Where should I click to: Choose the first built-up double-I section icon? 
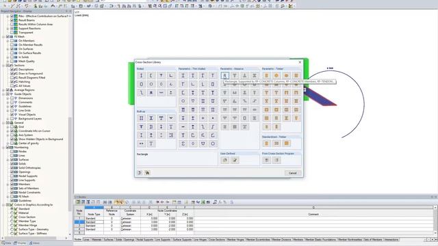pyautogui.click(x=141, y=118)
